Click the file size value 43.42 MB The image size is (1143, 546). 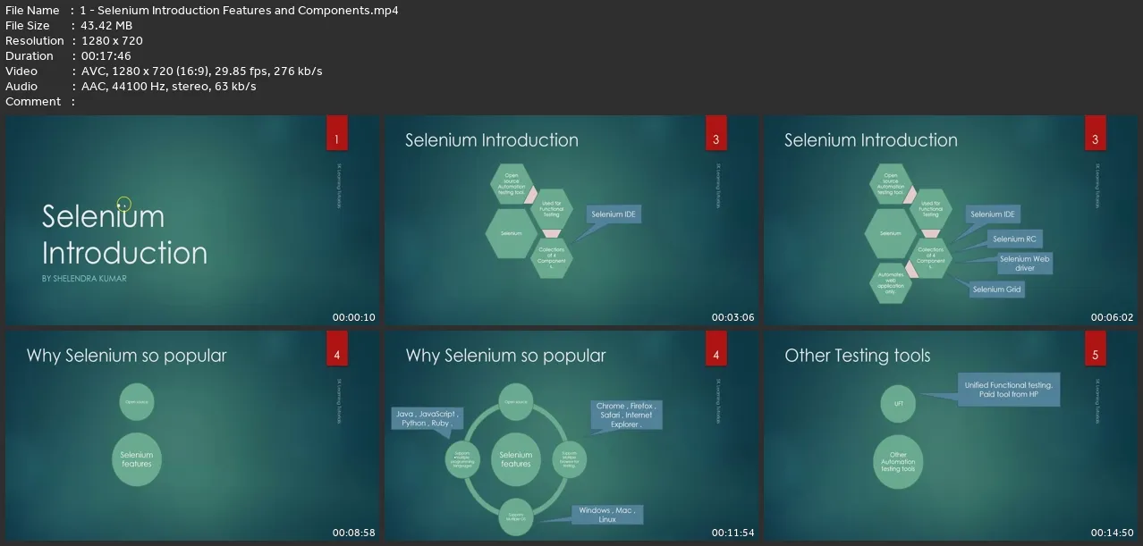pyautogui.click(x=107, y=26)
